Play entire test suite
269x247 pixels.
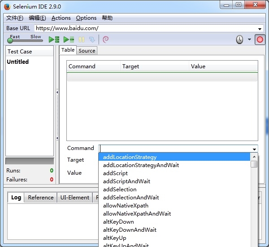tap(54, 40)
